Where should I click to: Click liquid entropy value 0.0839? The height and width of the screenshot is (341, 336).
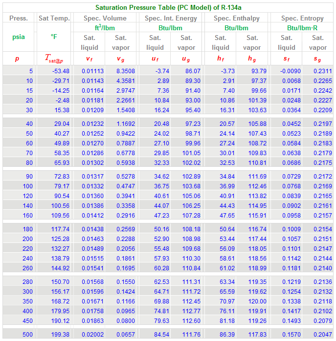[x=291, y=196]
